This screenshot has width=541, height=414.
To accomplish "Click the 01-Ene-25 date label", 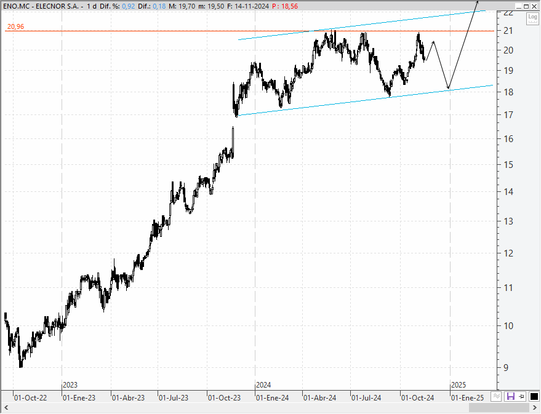I will [468, 398].
